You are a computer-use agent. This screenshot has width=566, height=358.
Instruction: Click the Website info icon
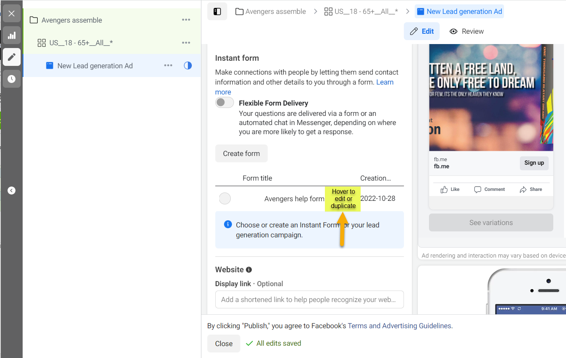249,270
